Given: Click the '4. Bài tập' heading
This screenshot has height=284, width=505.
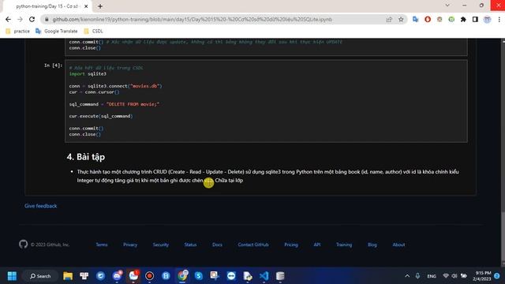Looking at the screenshot, I should pos(86,157).
